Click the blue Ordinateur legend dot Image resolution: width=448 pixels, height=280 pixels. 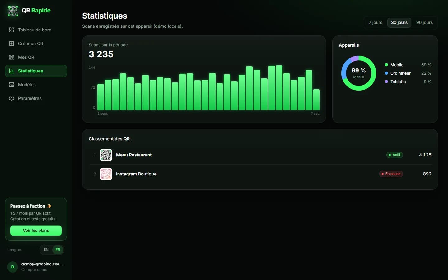tap(386, 73)
